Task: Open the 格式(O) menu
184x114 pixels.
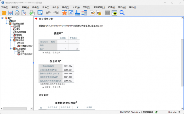Action: [x=65, y=7]
